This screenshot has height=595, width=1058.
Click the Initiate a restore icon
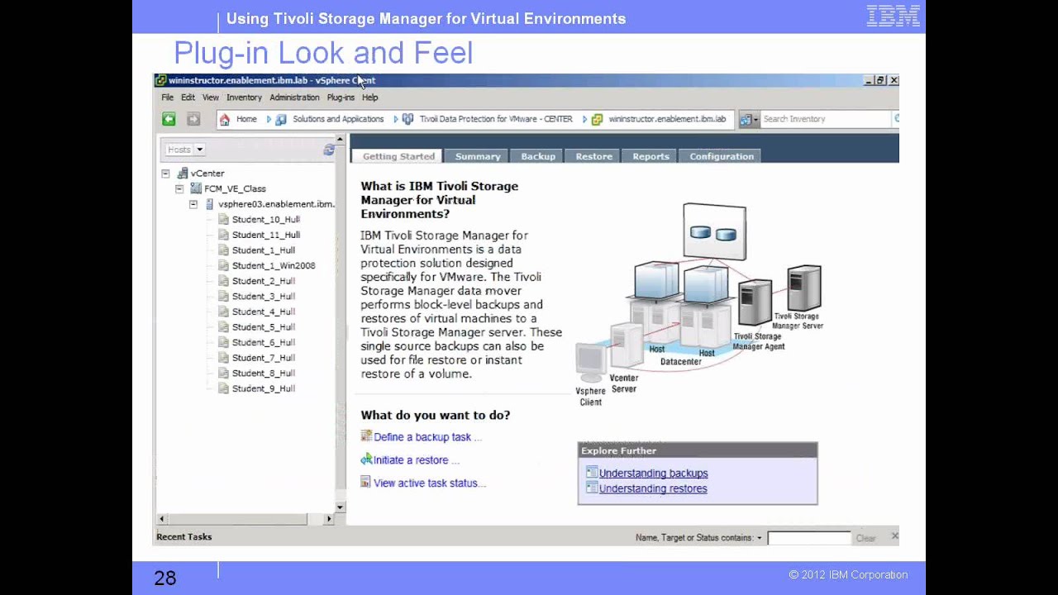click(x=366, y=459)
